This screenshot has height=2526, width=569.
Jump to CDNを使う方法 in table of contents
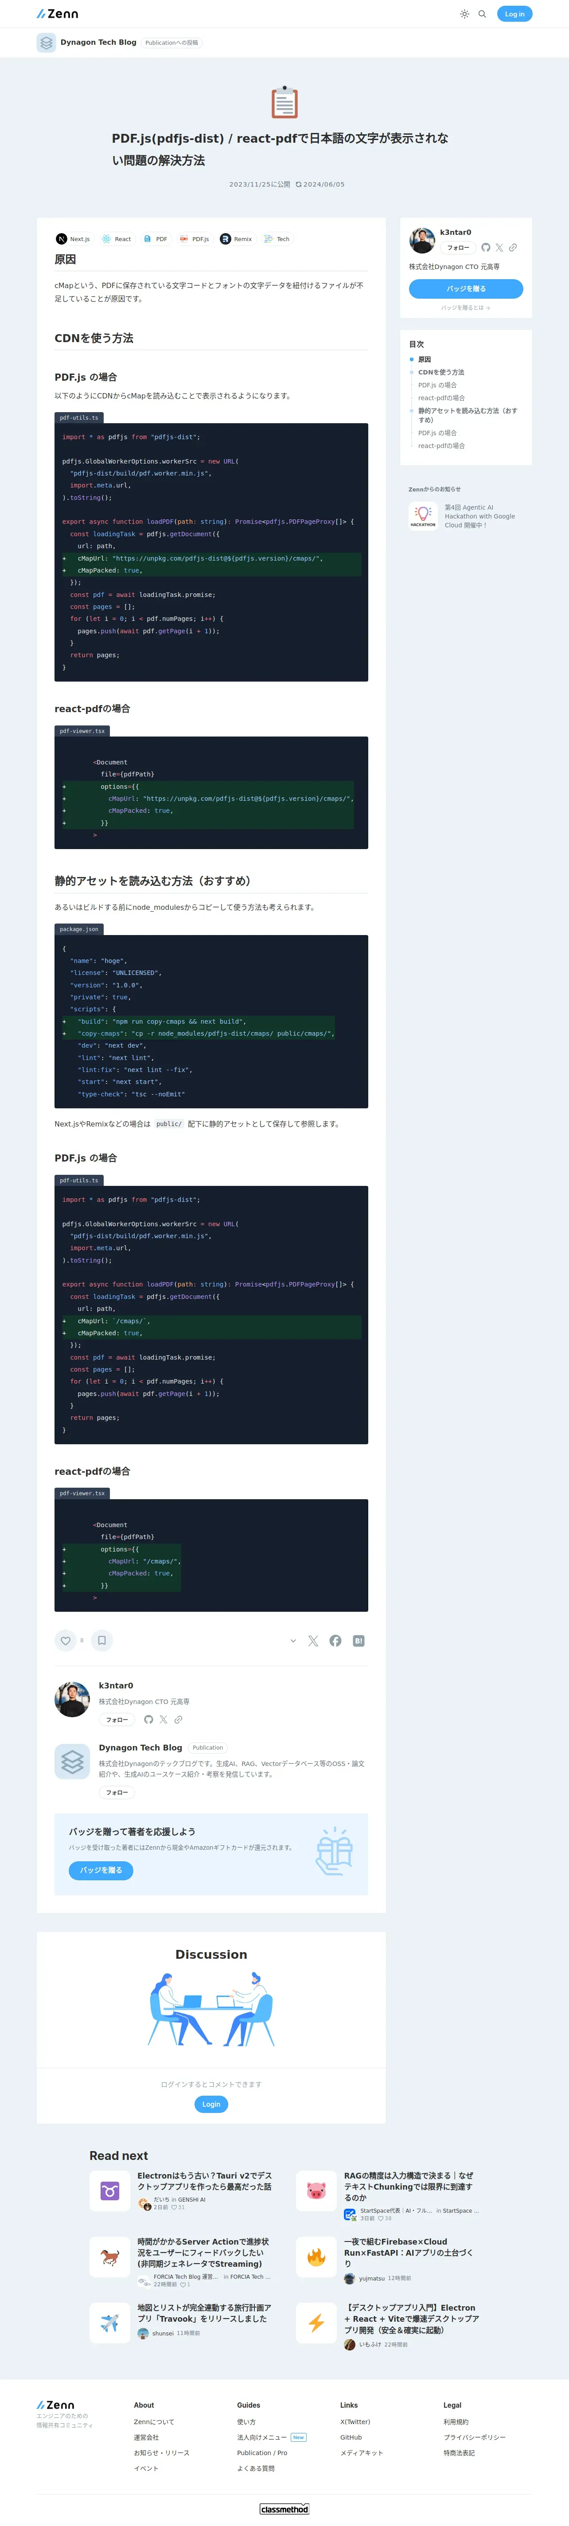441,373
